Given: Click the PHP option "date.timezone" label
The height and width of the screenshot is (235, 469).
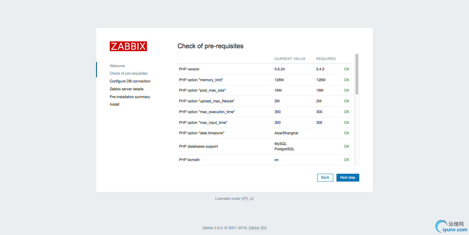Looking at the screenshot, I should coord(202,133).
